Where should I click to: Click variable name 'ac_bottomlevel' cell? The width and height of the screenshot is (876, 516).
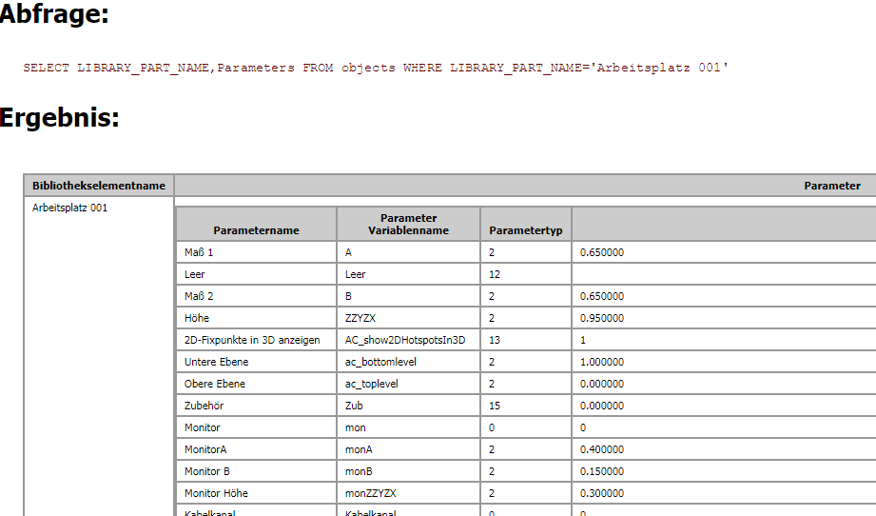tap(408, 362)
